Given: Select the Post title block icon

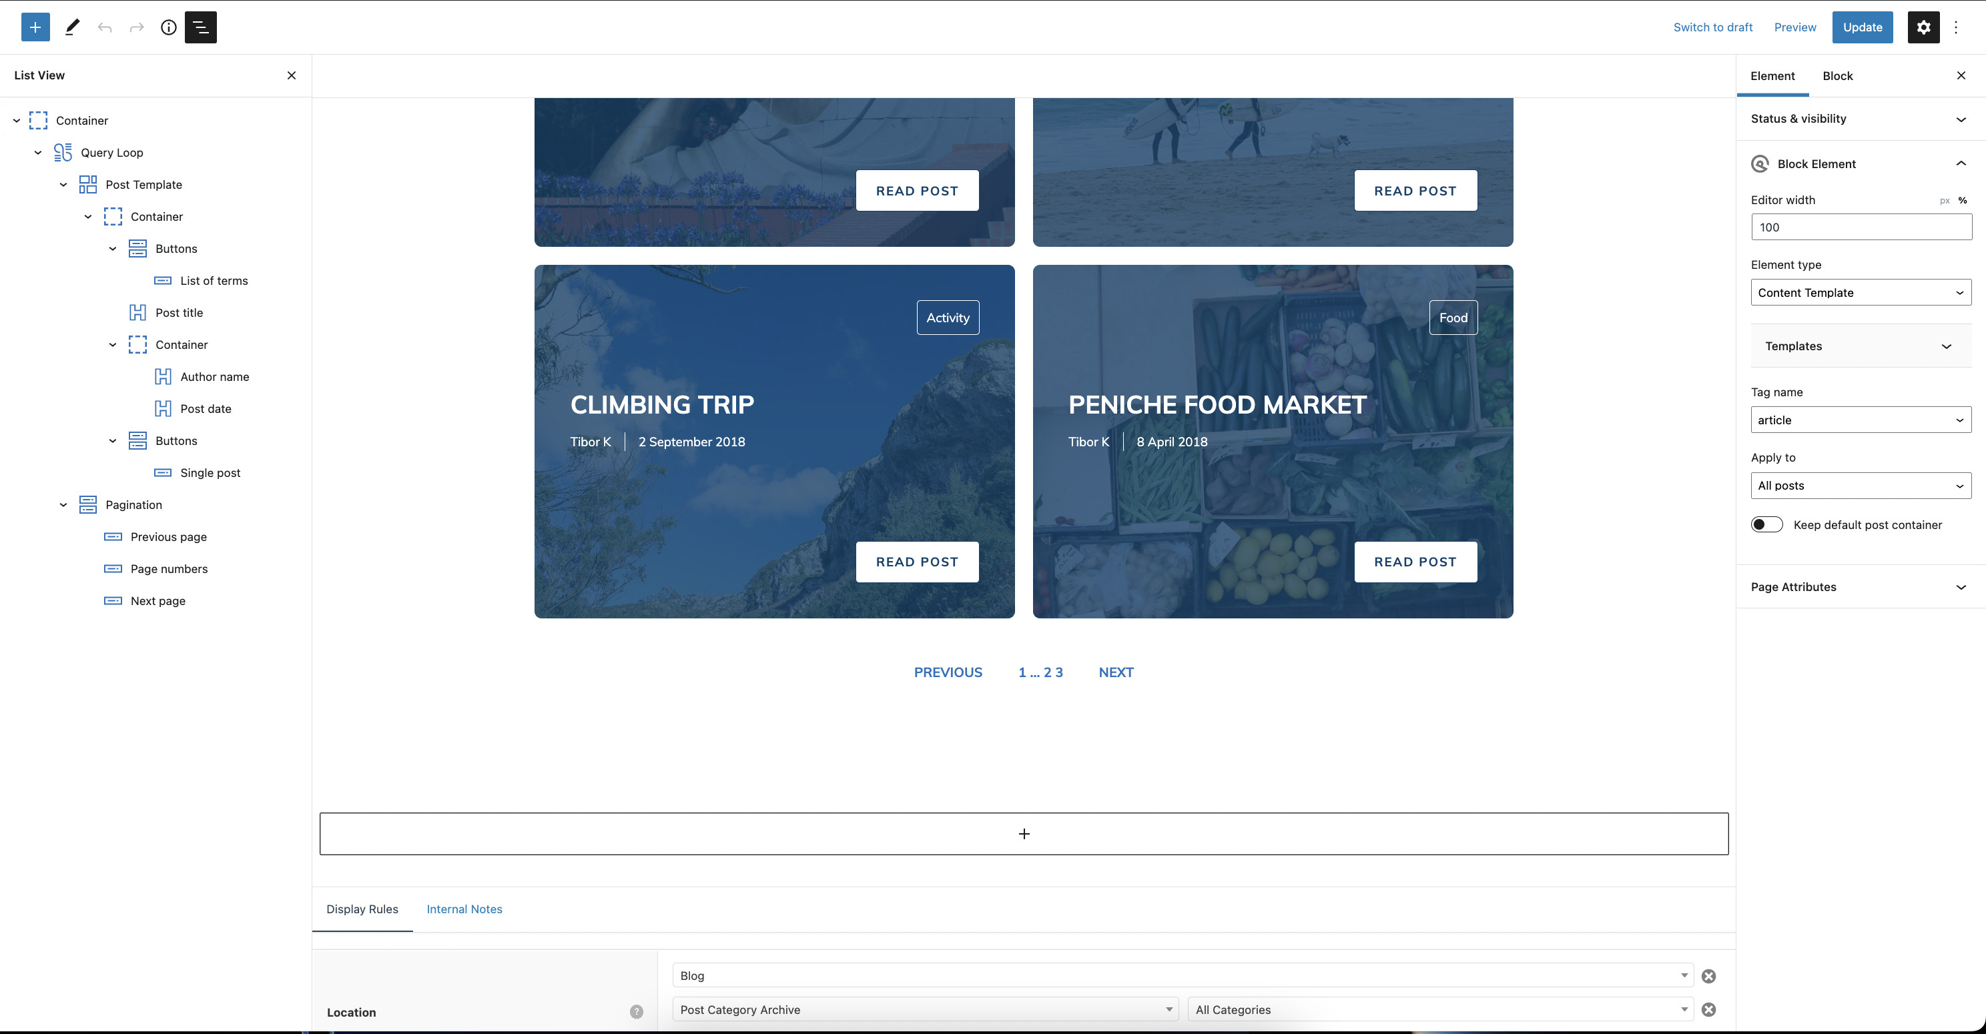Looking at the screenshot, I should click(x=138, y=313).
